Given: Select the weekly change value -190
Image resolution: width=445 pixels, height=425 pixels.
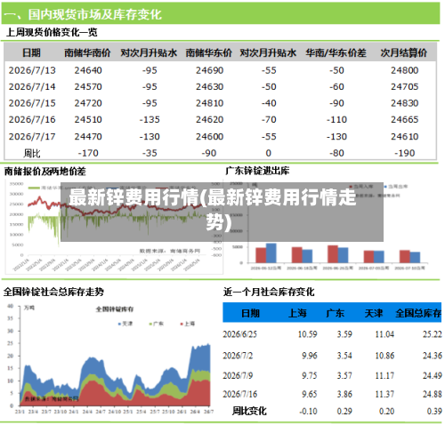Looking at the screenshot, I should coord(405,153).
